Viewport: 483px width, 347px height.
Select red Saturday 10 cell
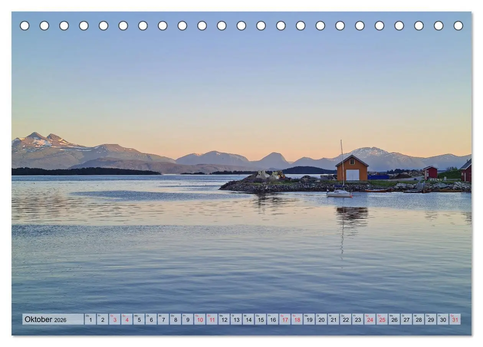(x=200, y=319)
